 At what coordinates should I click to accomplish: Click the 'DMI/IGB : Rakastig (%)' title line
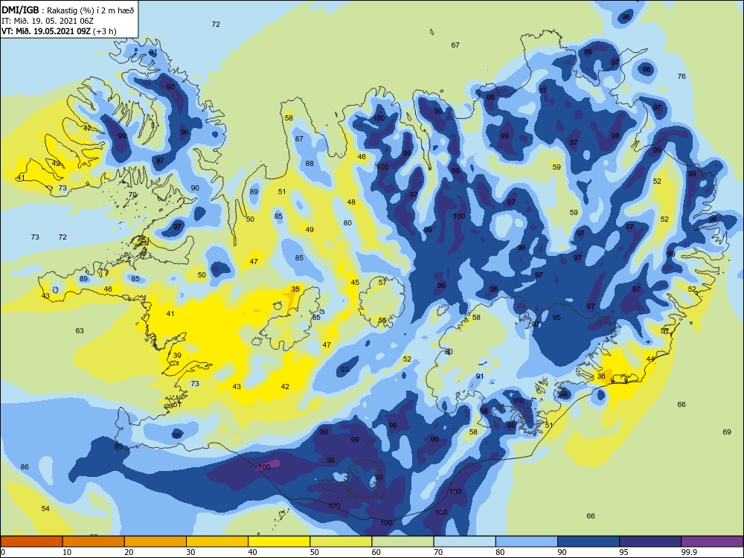pos(68,10)
